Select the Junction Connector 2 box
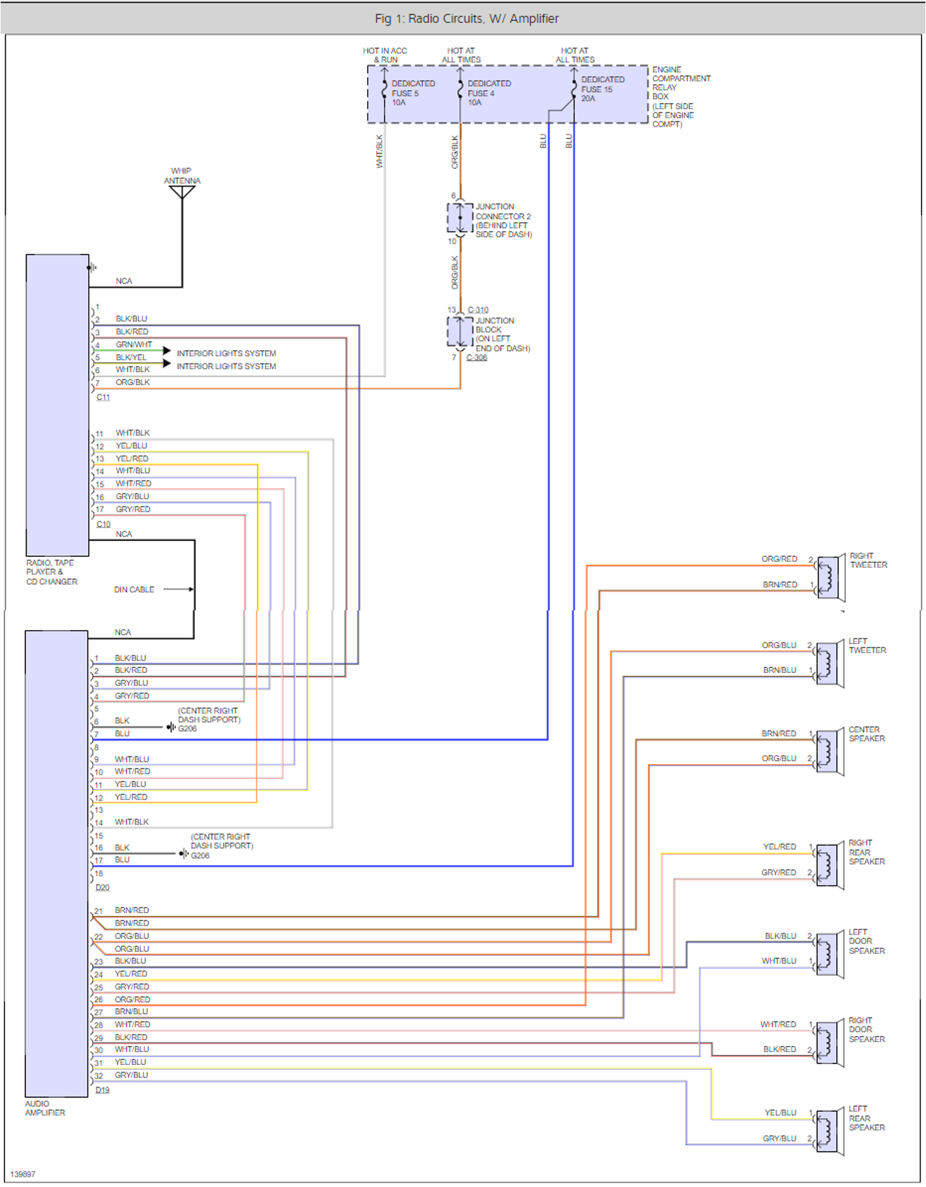 pos(460,218)
